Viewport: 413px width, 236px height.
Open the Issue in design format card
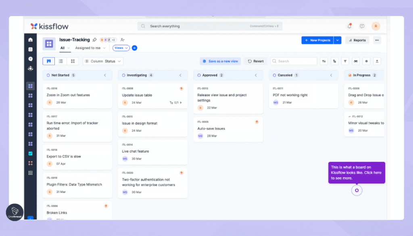[x=153, y=124]
